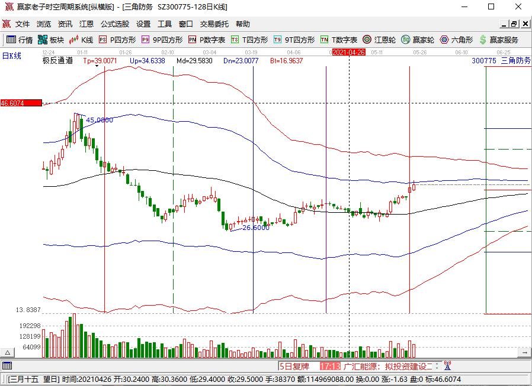The height and width of the screenshot is (386, 532).
Task: Click the 2021-04-26 red date marker
Action: (x=348, y=52)
